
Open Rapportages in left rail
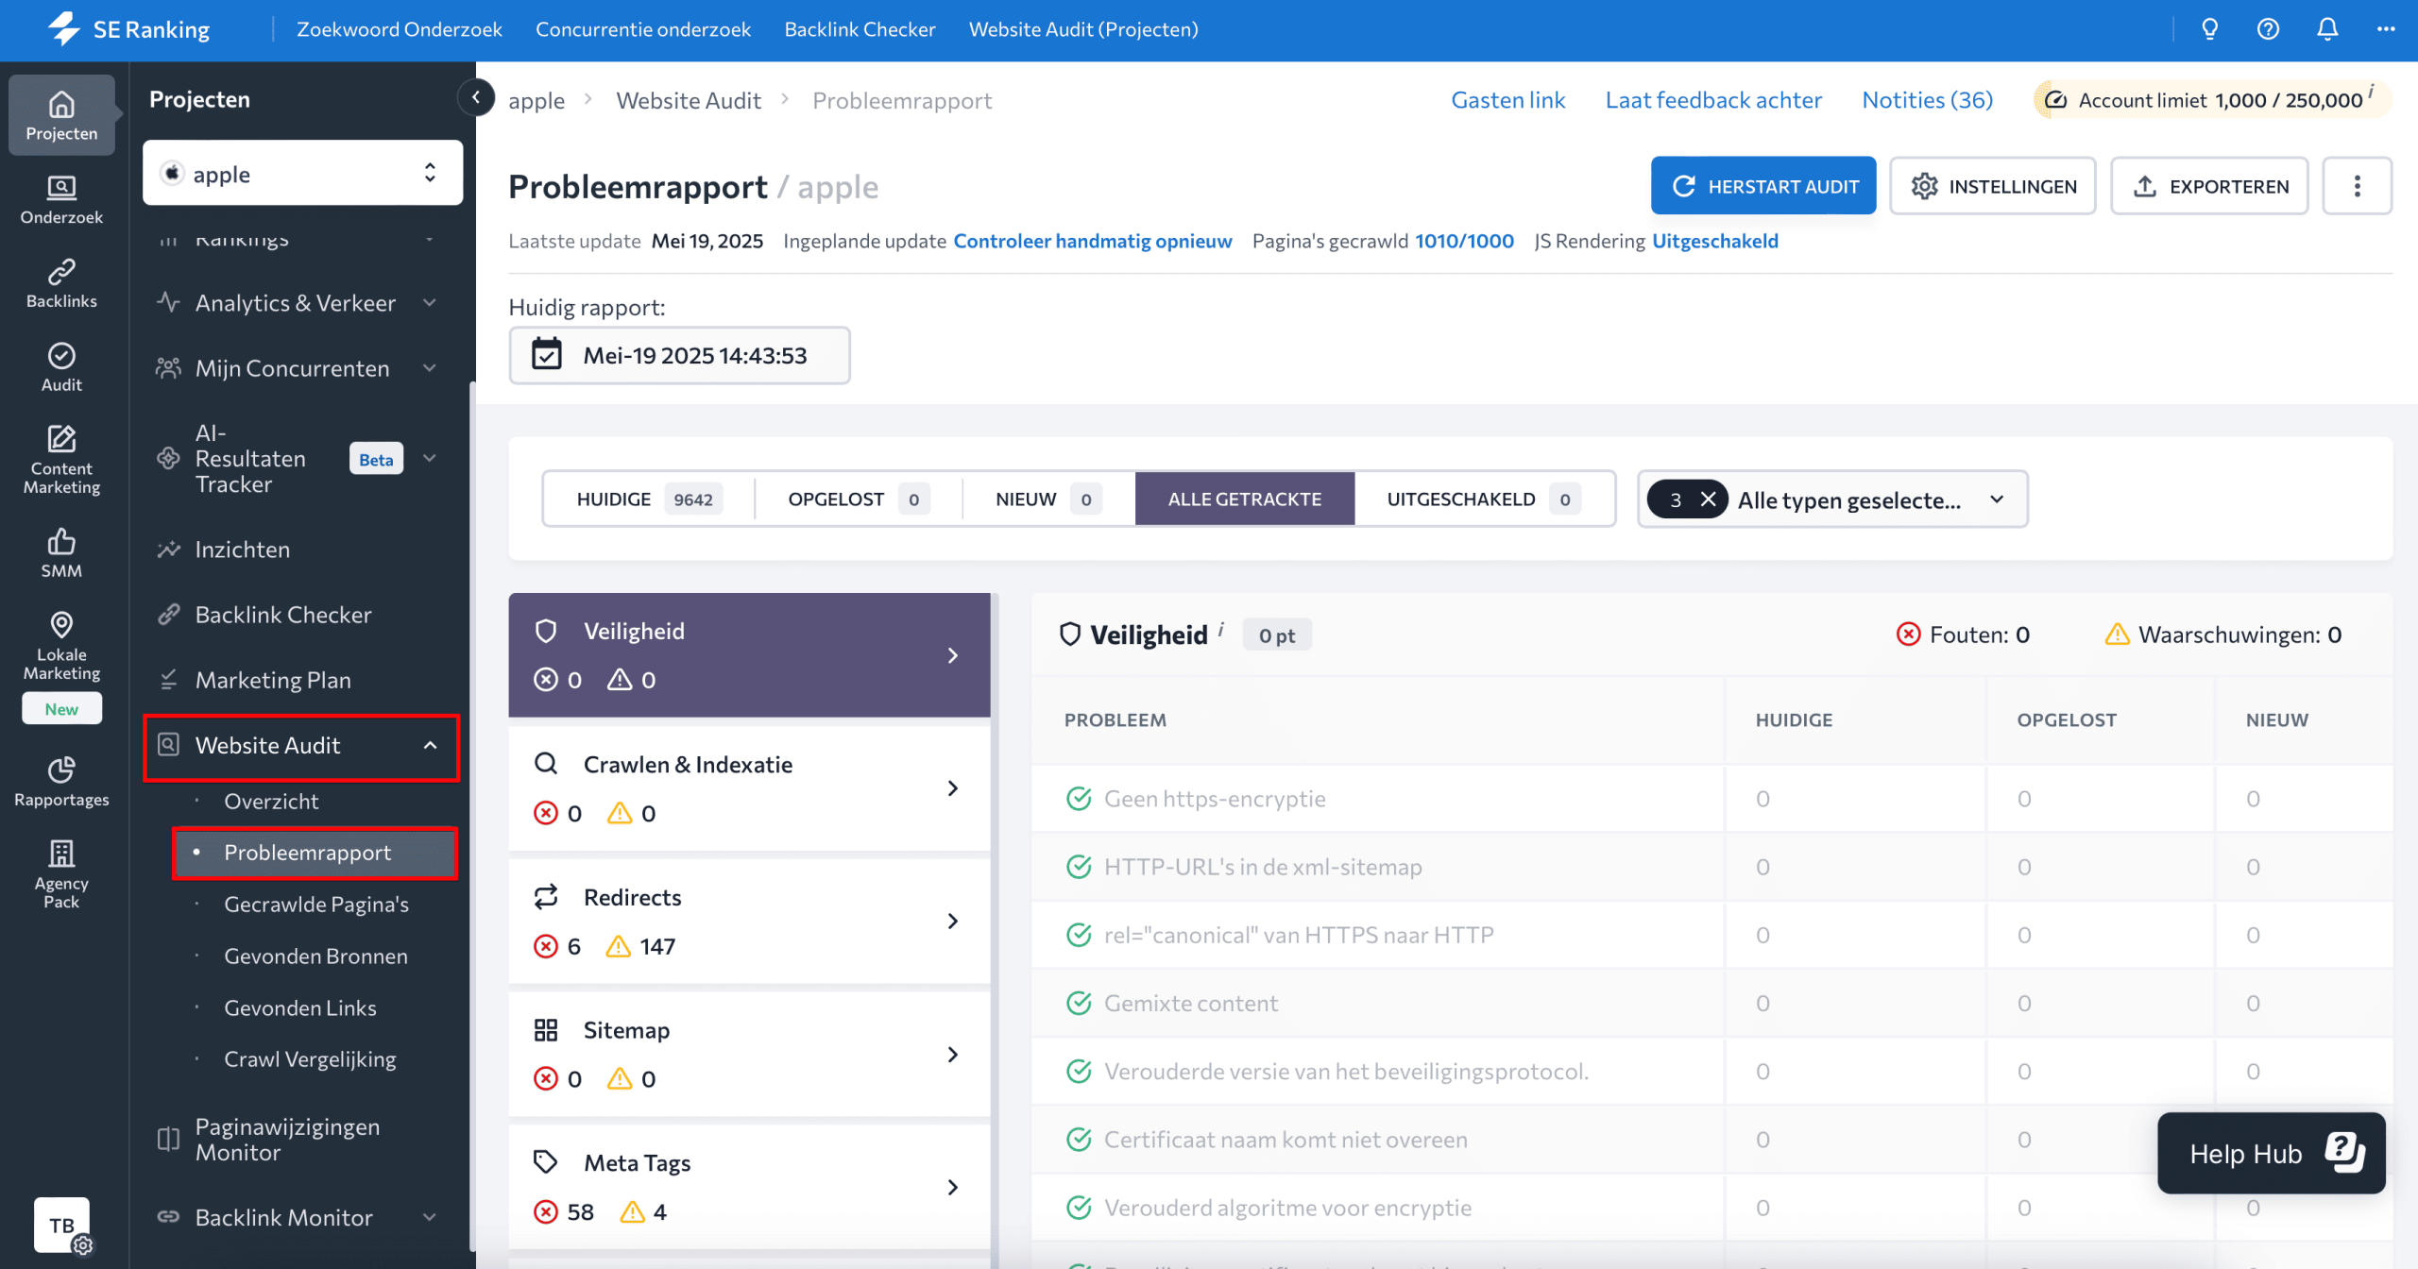point(61,782)
